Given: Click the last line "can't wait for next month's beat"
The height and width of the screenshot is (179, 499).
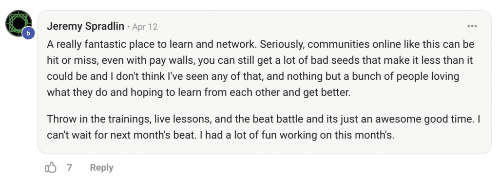Looking at the screenshot, I should pyautogui.click(x=221, y=136).
